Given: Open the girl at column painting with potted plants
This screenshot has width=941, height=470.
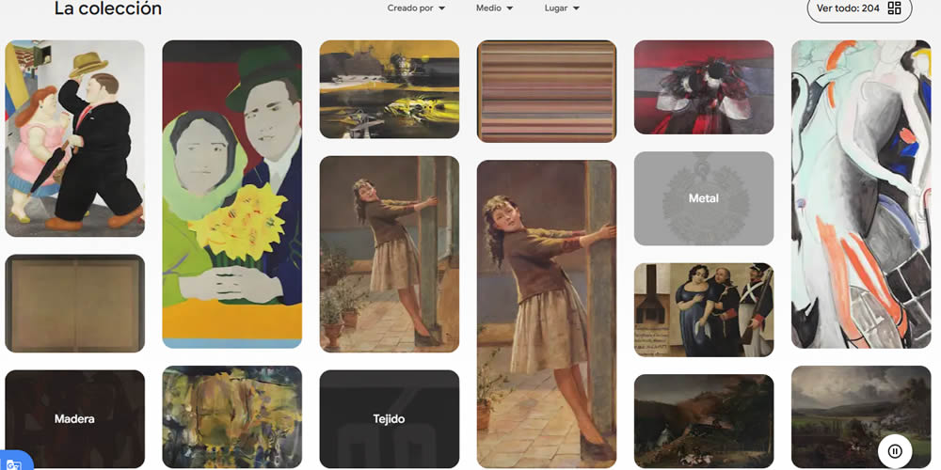Looking at the screenshot, I should [x=389, y=254].
